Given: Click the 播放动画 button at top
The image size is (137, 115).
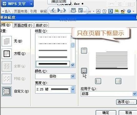Looking at the screenshot, I should (59, 2).
